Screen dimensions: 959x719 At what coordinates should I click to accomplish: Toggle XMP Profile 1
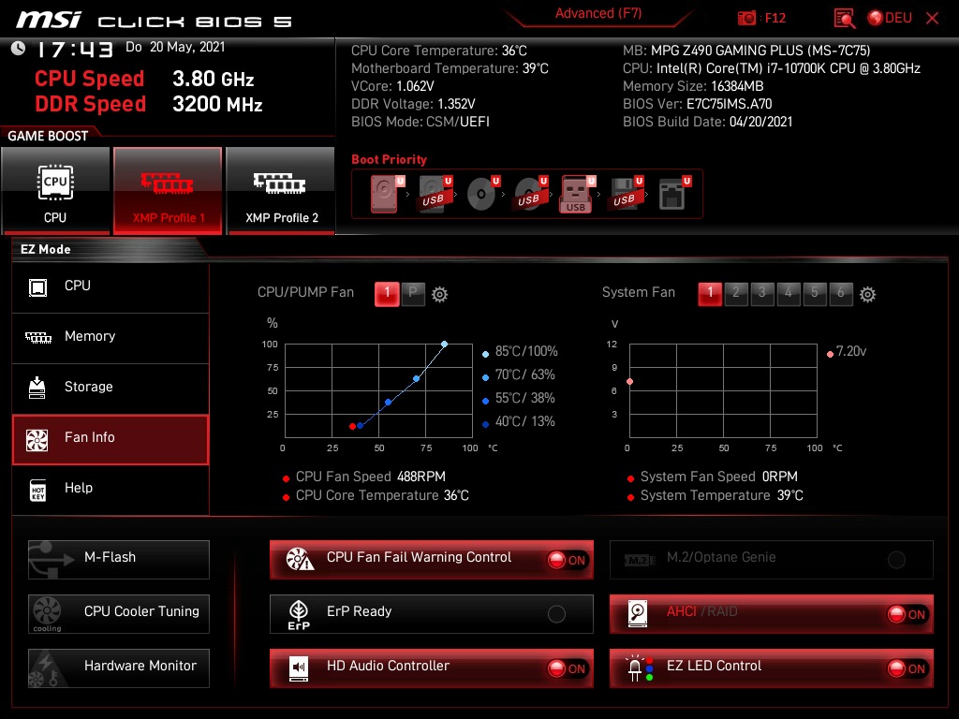168,191
